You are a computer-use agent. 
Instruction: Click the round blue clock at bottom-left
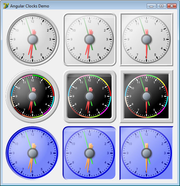click(33, 153)
